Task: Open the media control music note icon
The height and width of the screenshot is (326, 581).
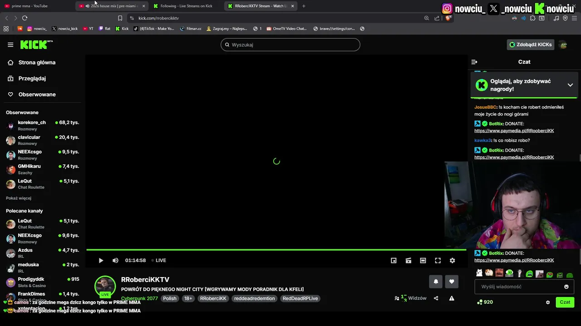Action: coord(556,18)
